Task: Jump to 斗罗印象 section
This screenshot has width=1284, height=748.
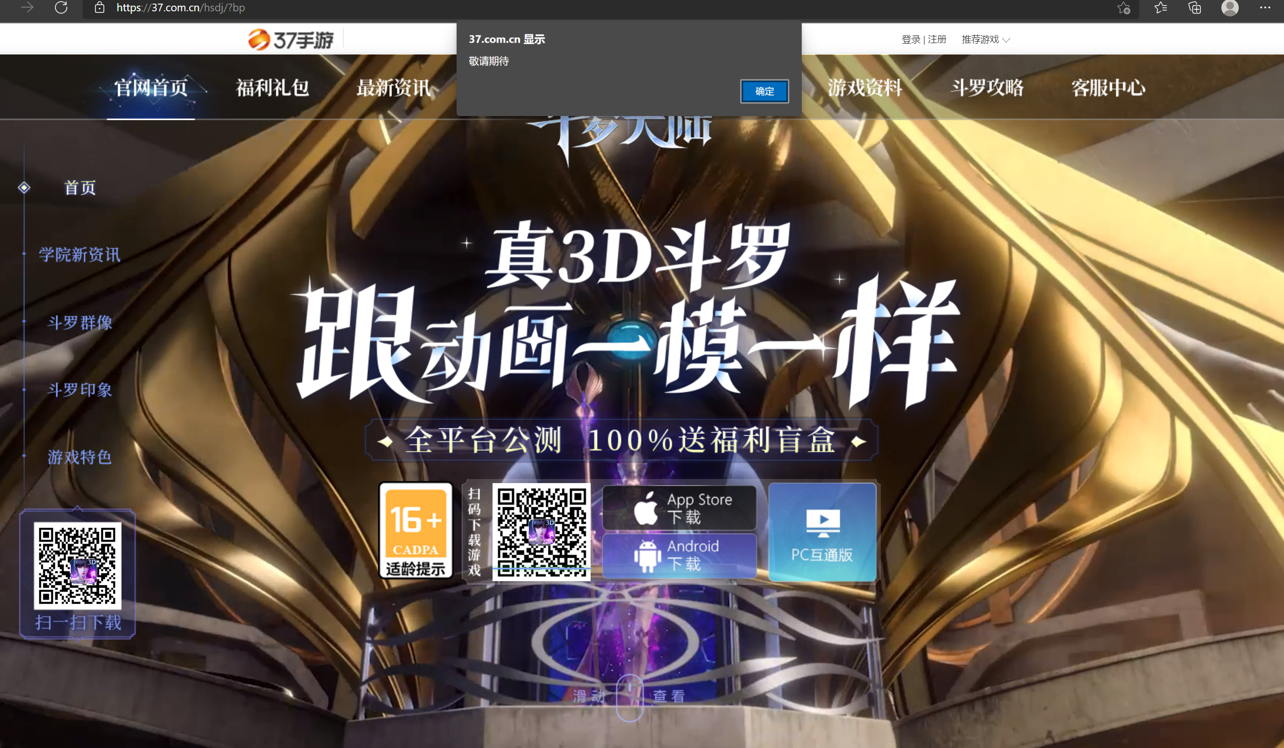Action: click(80, 390)
